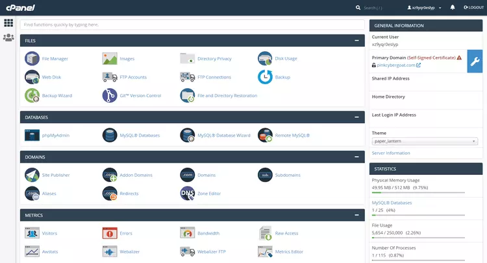Click the blue wrench button beside Primary Domain
487x263 pixels.
(475, 62)
